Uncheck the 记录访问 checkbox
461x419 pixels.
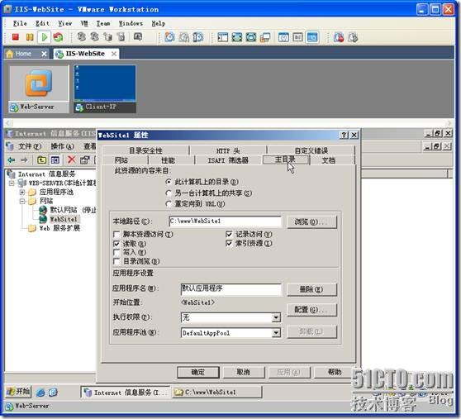[x=229, y=235]
